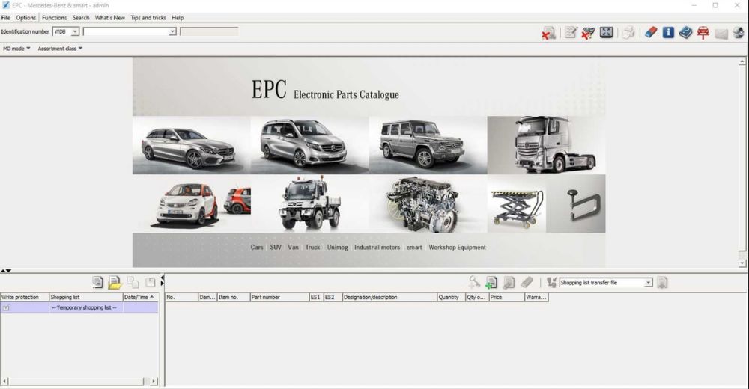Click the funnel icon with red X
The image size is (749, 389).
coord(588,32)
